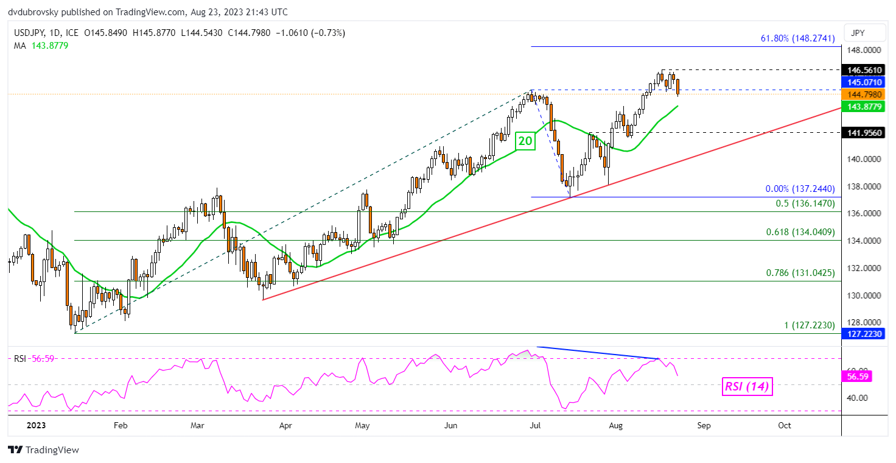Click the TradingView logo at bottom left

[x=44, y=450]
